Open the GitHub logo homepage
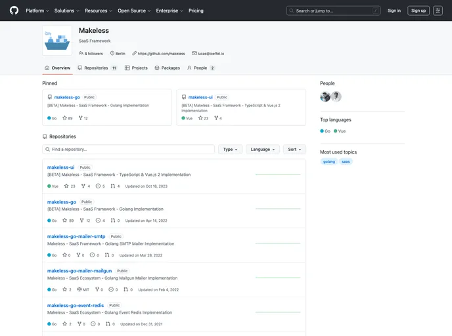Image resolution: width=452 pixels, height=336 pixels. pos(14,10)
